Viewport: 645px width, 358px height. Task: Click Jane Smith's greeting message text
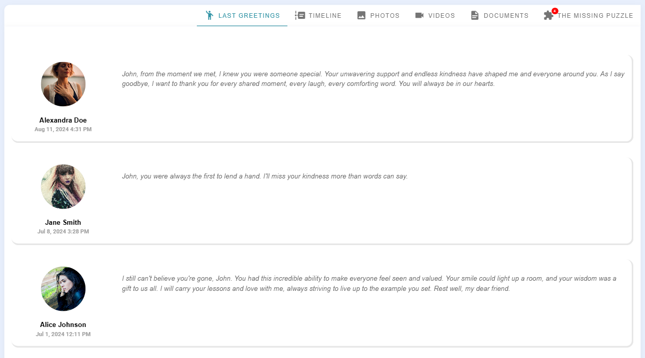265,176
